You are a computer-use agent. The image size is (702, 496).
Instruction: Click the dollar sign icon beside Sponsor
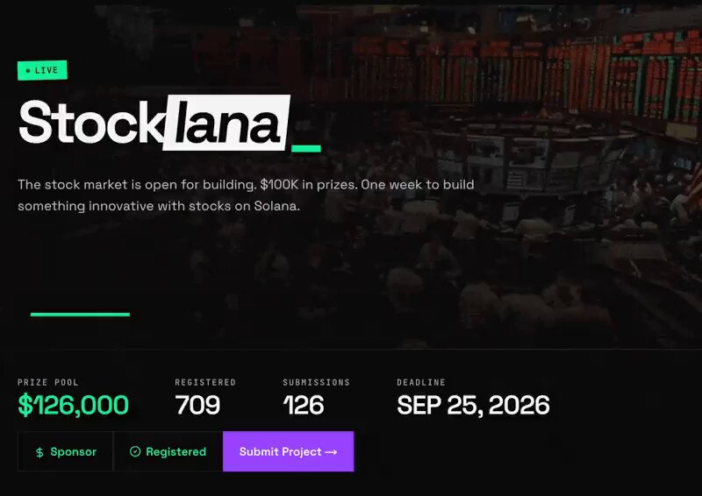(x=39, y=452)
